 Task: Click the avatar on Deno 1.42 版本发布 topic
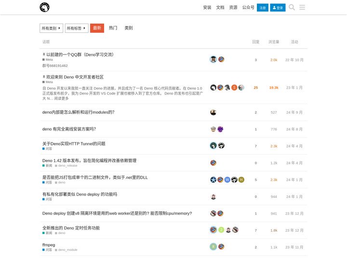[214, 163]
